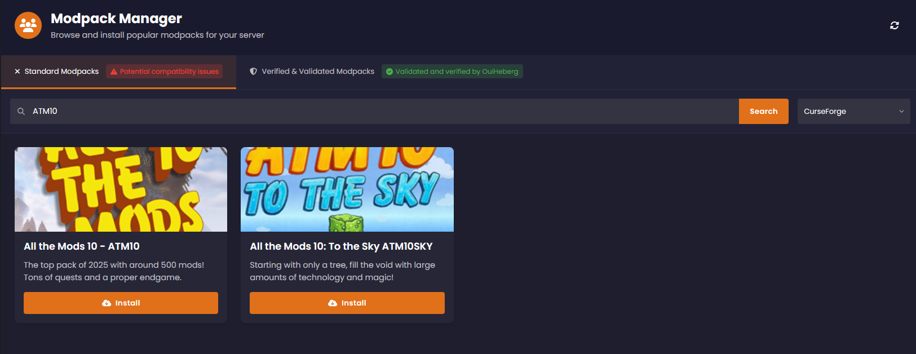Viewport: 916px width, 354px height.
Task: Open the CurseForge source dropdown
Action: [x=854, y=112]
